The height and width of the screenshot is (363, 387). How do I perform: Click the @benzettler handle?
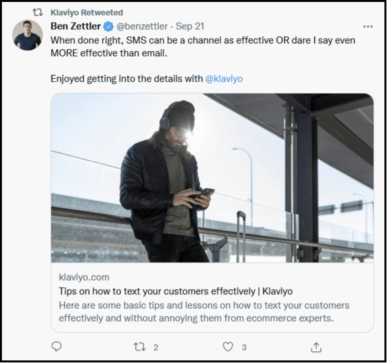[x=142, y=26]
